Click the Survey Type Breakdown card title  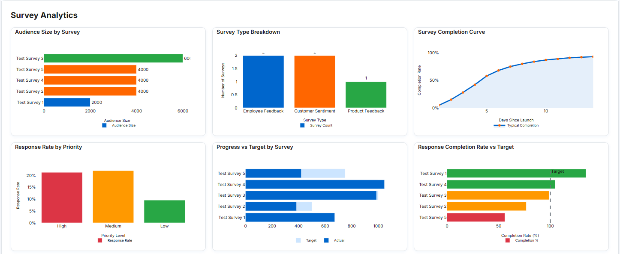tap(248, 32)
